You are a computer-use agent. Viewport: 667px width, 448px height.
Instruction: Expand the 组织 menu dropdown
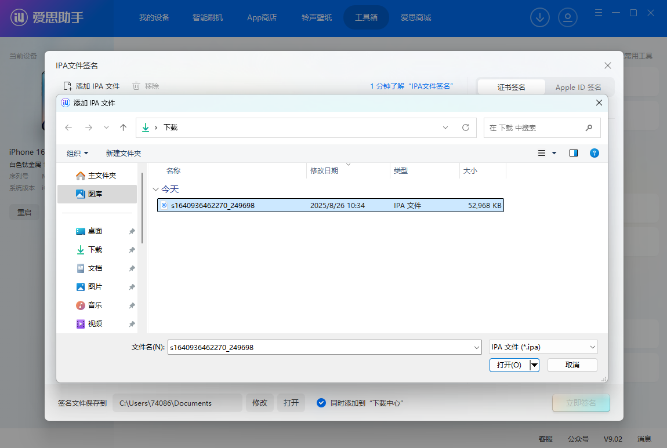[x=78, y=154]
